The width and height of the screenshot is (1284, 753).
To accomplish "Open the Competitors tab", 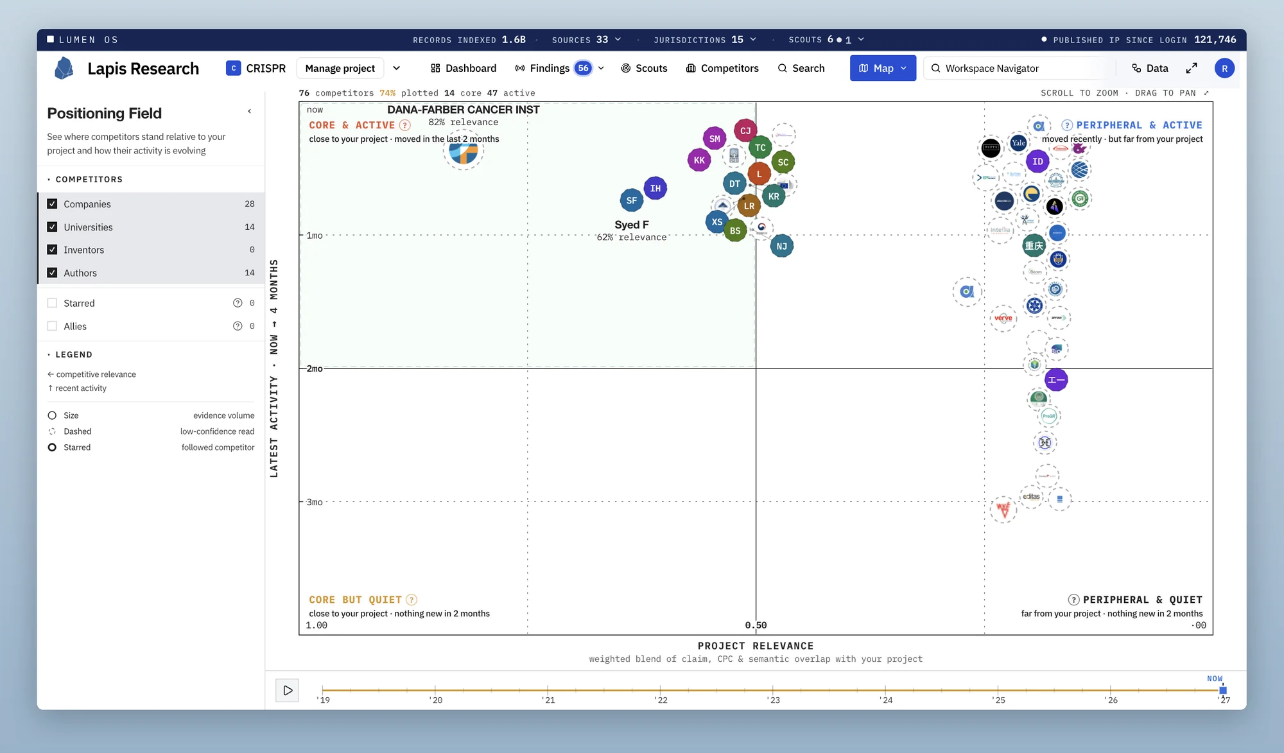I will click(722, 68).
